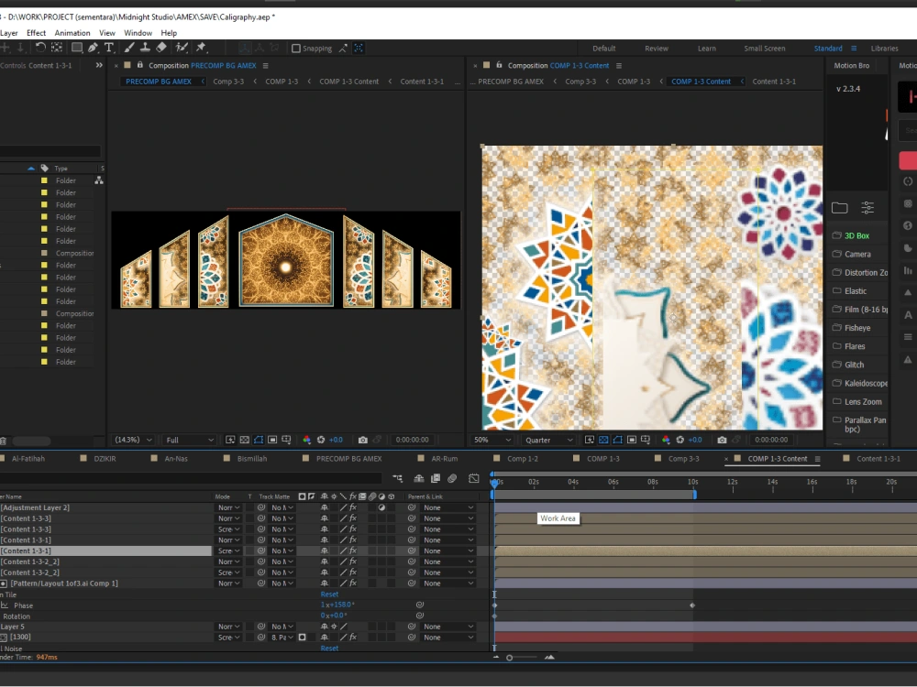The width and height of the screenshot is (917, 687).
Task: Open the Graph Editor in the timeline
Action: [474, 478]
